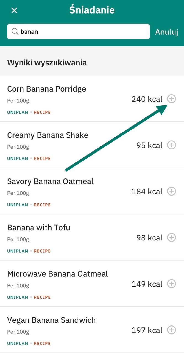Cancel search with Anuluj
The image size is (184, 353).
tap(166, 32)
